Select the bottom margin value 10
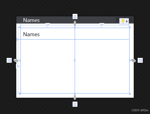 click(x=75, y=104)
